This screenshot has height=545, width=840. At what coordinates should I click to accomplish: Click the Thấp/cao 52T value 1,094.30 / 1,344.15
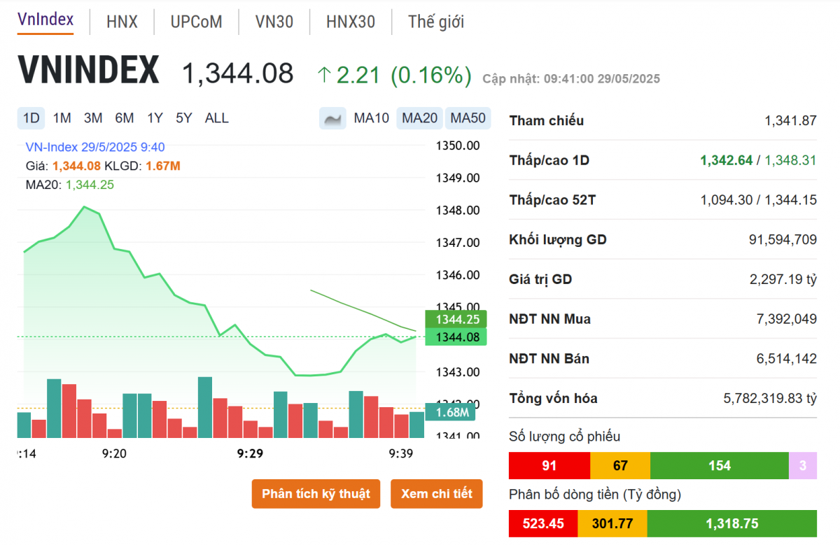pos(759,200)
